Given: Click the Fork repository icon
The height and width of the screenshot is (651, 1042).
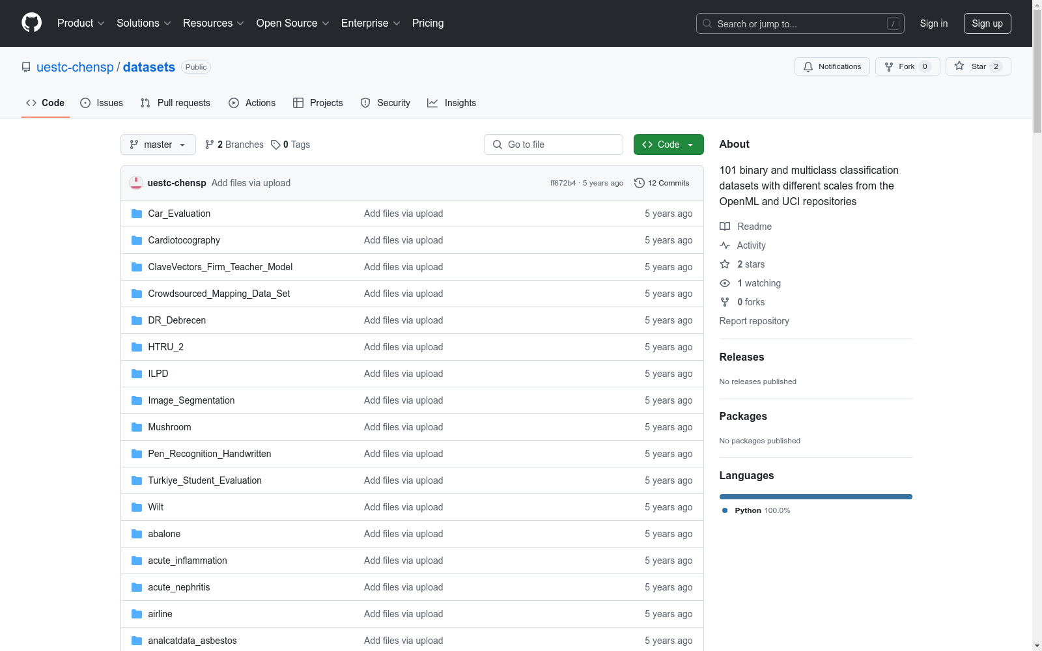Looking at the screenshot, I should tap(889, 66).
